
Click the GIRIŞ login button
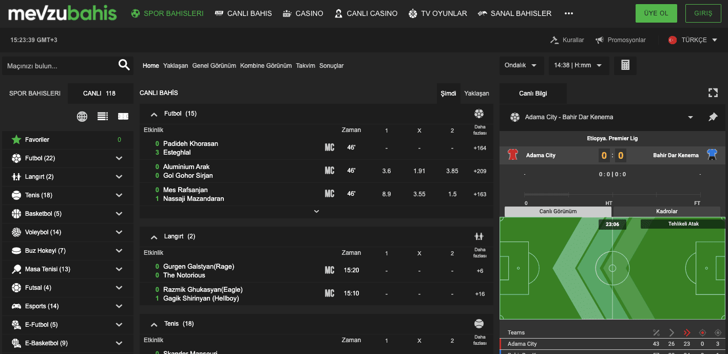tap(703, 13)
